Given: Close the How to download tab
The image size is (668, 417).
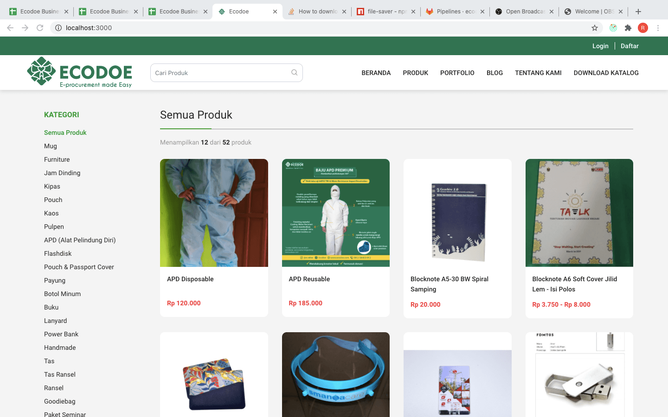Looking at the screenshot, I should 344,12.
